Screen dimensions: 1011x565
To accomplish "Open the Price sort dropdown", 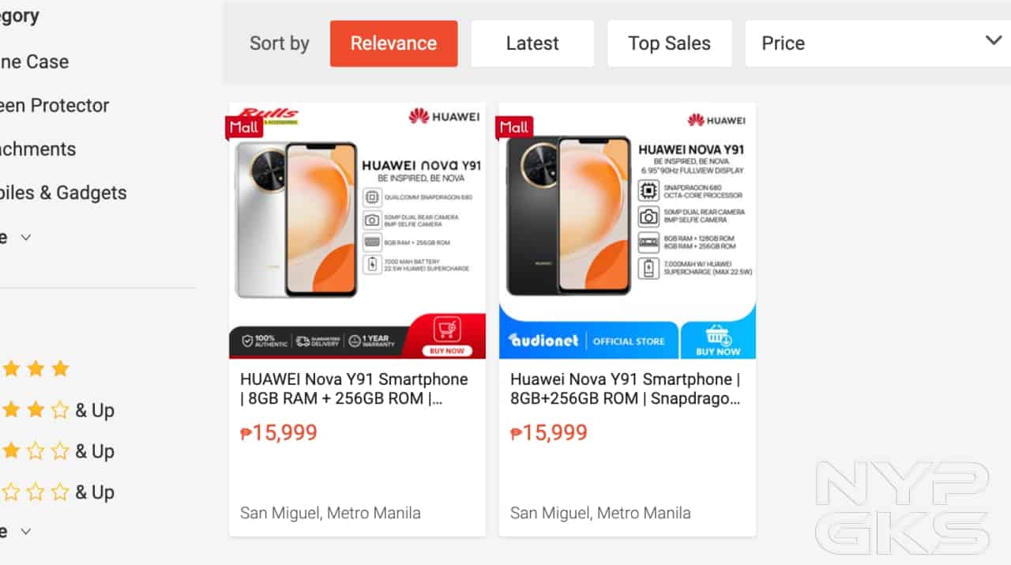I will click(x=878, y=43).
